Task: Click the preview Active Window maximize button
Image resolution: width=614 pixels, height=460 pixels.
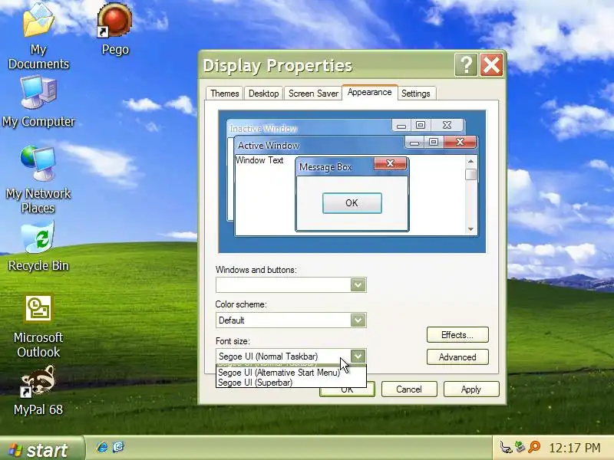Action: coord(434,142)
